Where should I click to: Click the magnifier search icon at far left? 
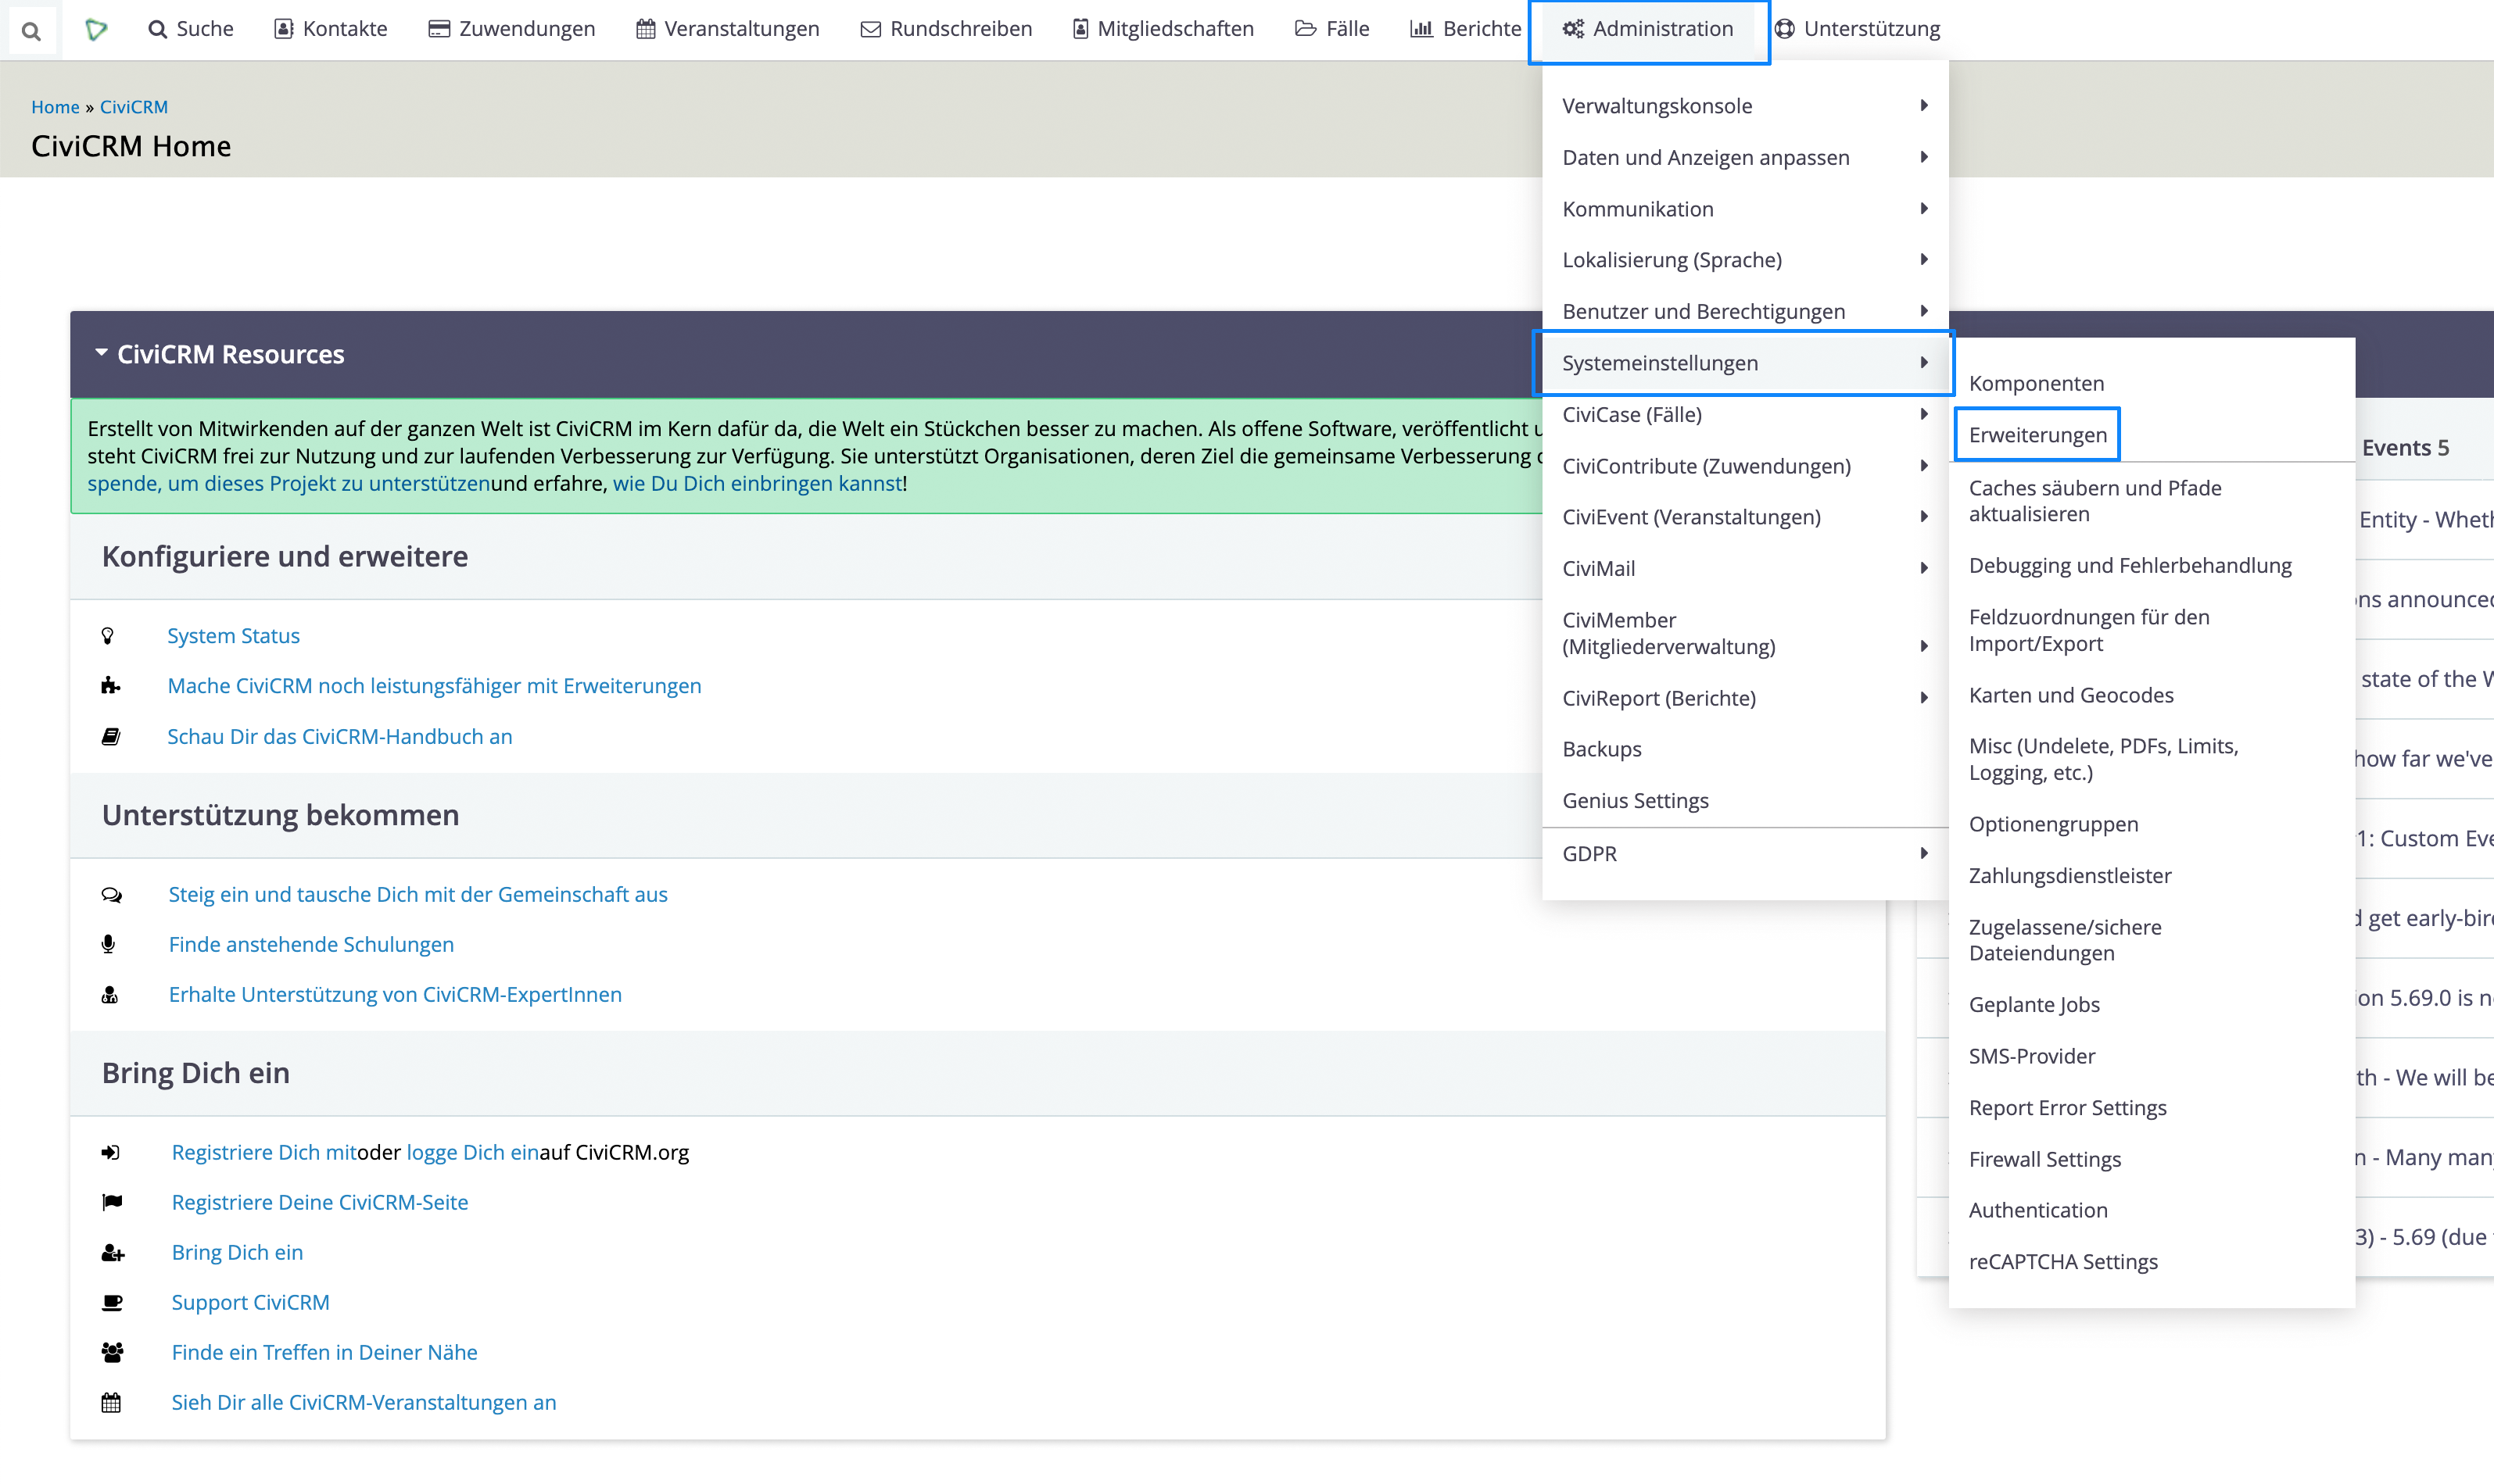(31, 30)
